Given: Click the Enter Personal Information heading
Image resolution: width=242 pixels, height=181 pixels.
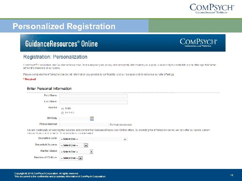Looking at the screenshot, I should pos(49,88).
